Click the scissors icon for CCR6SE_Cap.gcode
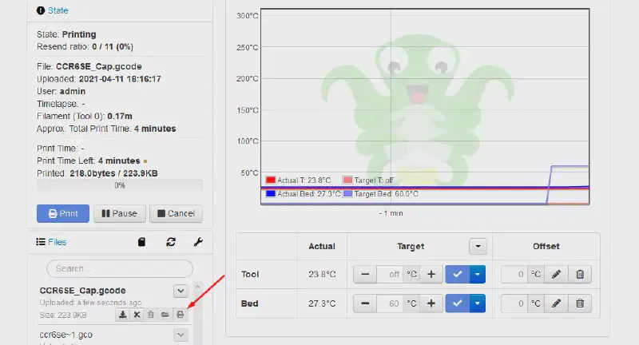Screen dimensions: 639x345 point(137,315)
